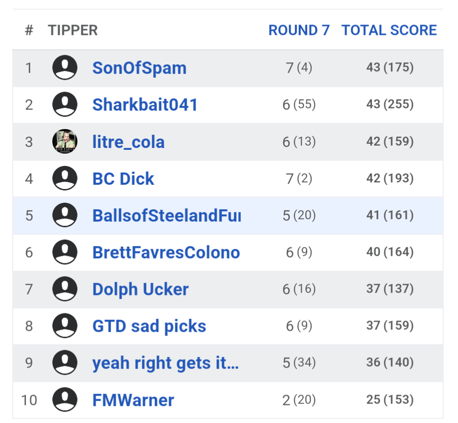Open the GTD sad picks tipper link
The image size is (458, 423).
(149, 326)
